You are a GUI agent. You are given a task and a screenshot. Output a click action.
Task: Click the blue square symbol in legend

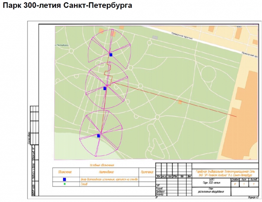[65, 180]
